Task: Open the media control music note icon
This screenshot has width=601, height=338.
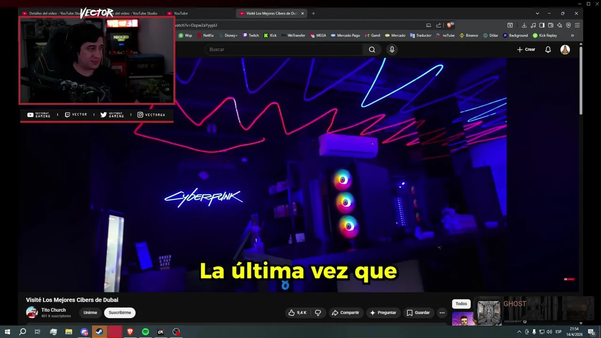Action: click(x=533, y=25)
